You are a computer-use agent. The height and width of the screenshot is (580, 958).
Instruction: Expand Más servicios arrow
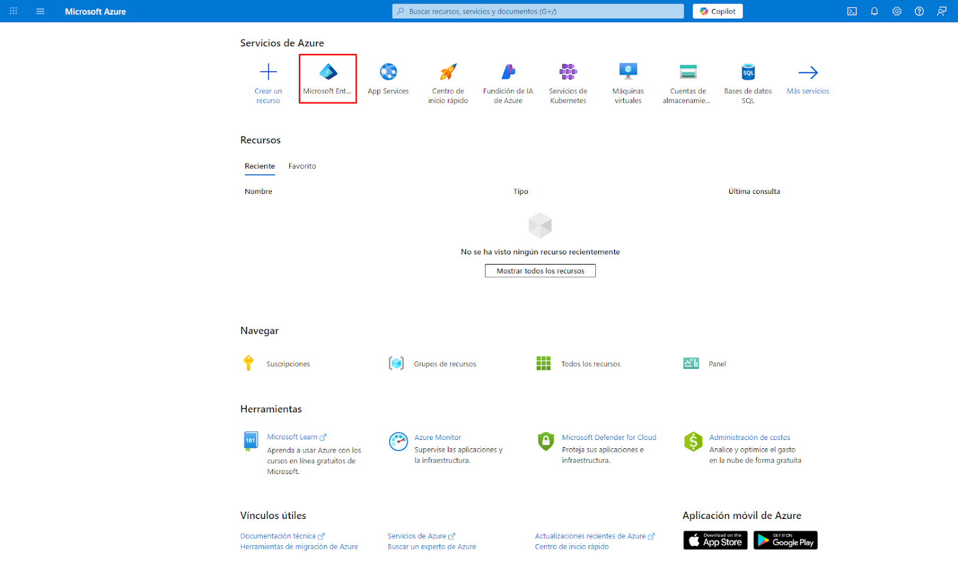pyautogui.click(x=808, y=72)
